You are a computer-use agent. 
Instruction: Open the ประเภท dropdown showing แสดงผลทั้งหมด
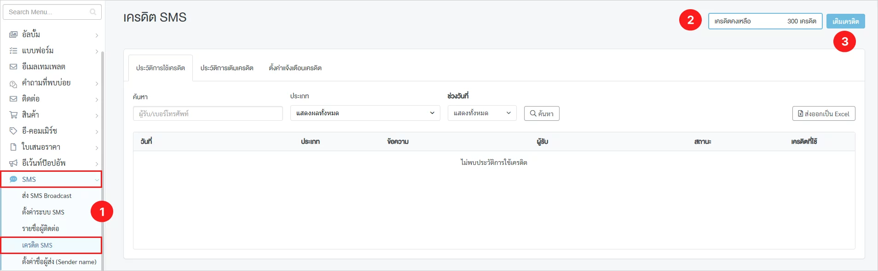point(365,113)
